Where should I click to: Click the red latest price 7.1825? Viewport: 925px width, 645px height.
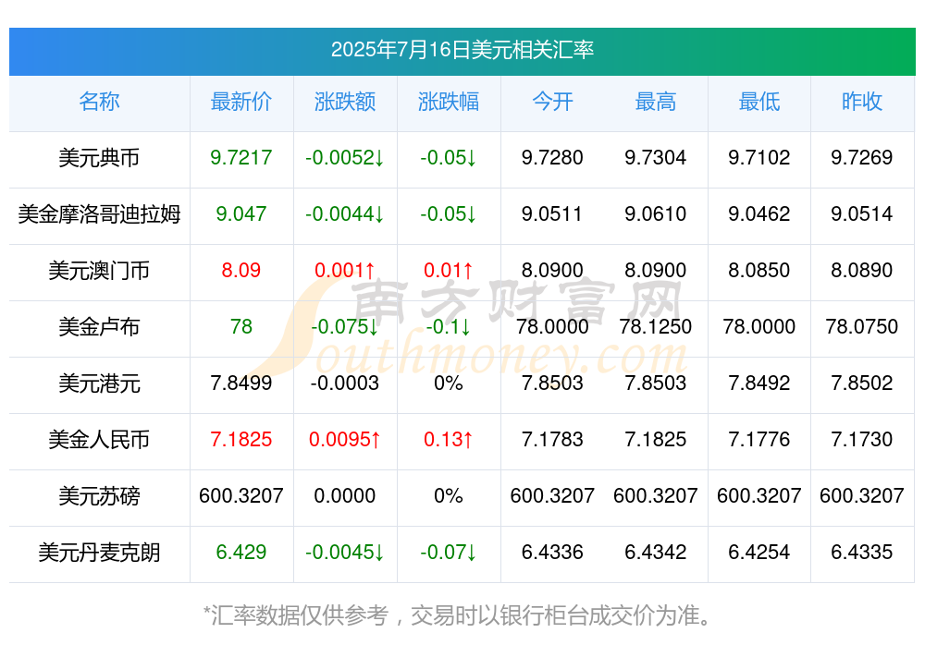click(x=241, y=439)
